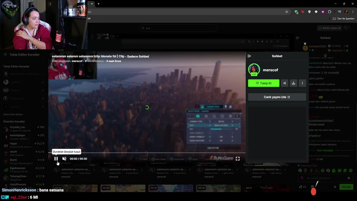The image size is (357, 201).
Task: Click the Bir mesaj gönderin chat input
Action: pos(325,178)
